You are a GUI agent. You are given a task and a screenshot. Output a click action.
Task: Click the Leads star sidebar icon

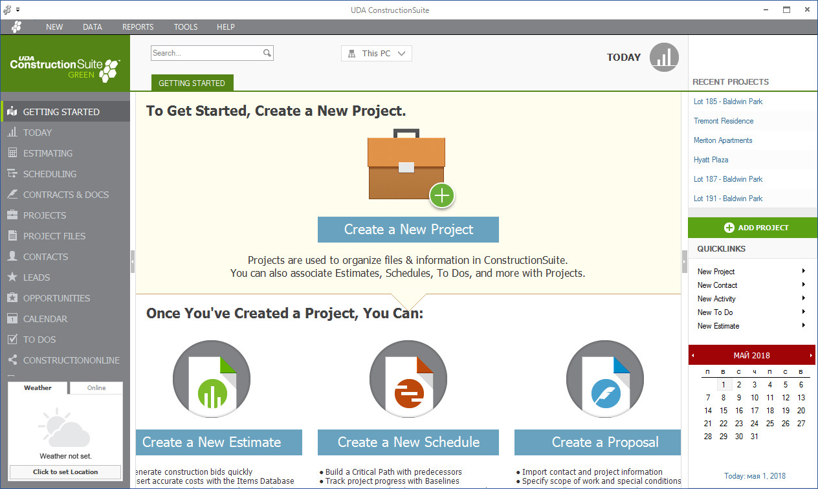12,277
